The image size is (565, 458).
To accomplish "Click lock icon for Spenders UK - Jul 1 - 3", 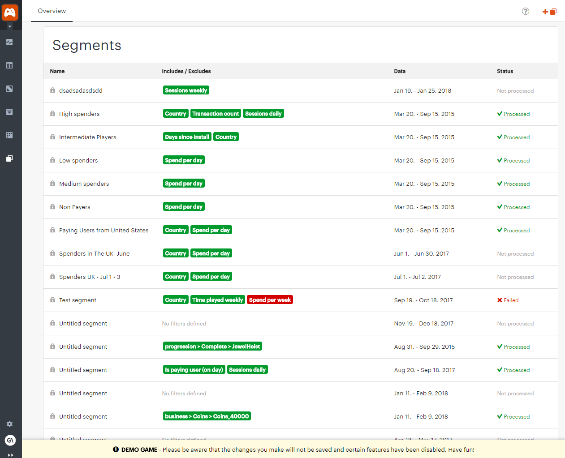I will [x=52, y=277].
